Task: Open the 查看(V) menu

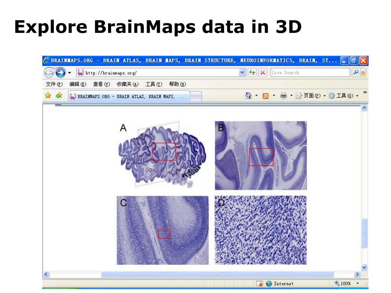Action: click(102, 84)
